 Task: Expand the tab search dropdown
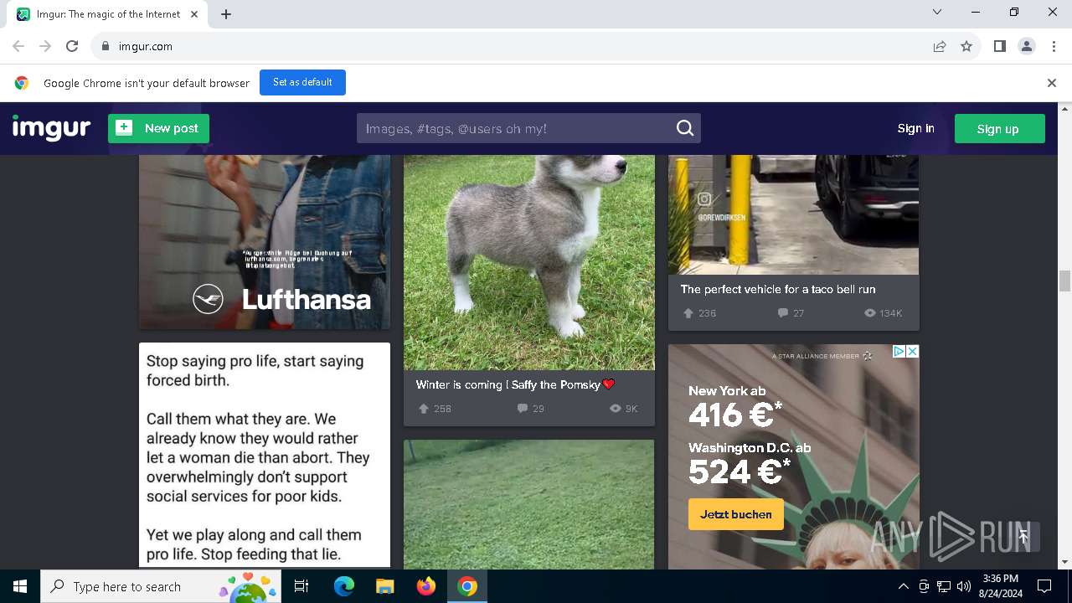(x=937, y=12)
